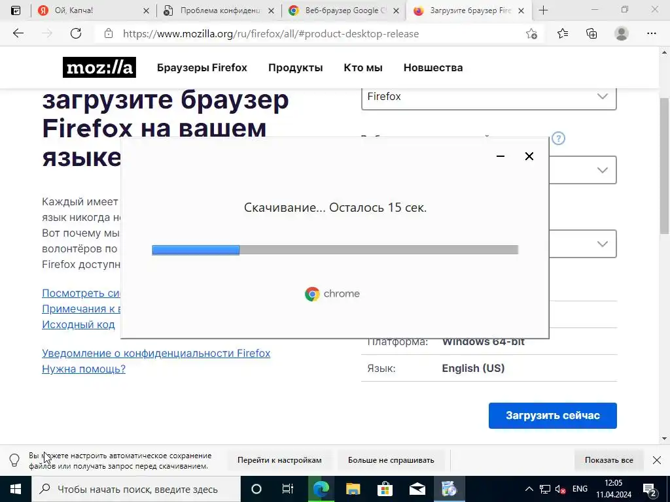This screenshot has height=502, width=670.
Task: Open the Mail app from the taskbar
Action: point(417,489)
